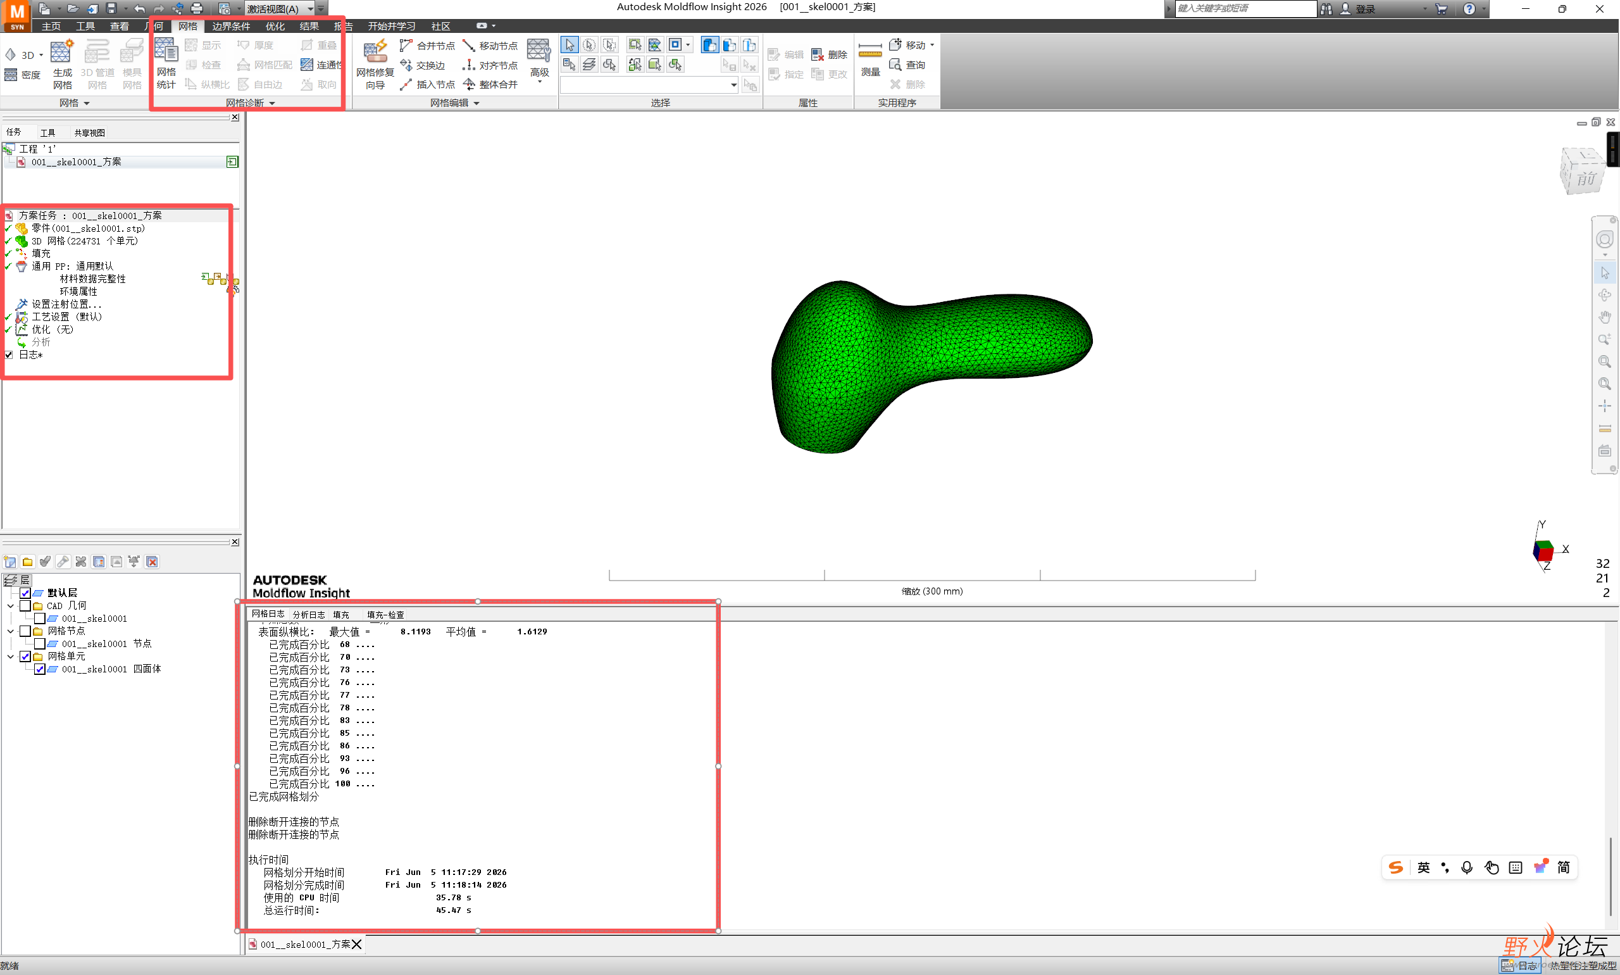Select the 移动节点 move node tool
Image resolution: width=1620 pixels, height=975 pixels.
[490, 46]
